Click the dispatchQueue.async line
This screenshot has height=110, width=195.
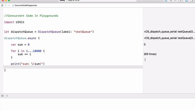pos(22,38)
